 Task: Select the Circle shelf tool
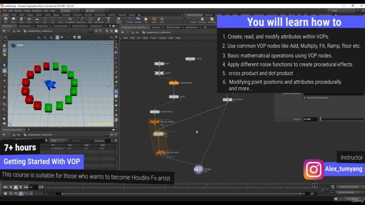pos(61,20)
